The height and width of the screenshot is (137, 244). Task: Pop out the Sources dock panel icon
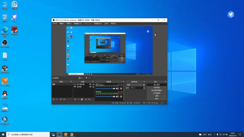point(93,82)
